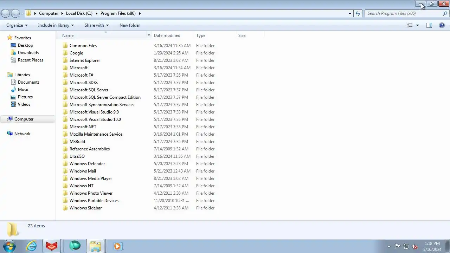The width and height of the screenshot is (450, 253).
Task: Select the Common Files folder name
Action: (83, 46)
